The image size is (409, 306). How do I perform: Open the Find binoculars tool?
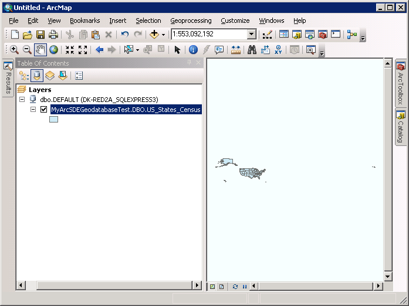coord(252,49)
